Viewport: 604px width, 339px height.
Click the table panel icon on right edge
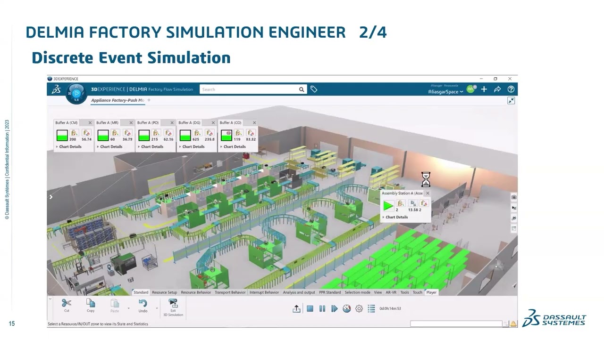(x=514, y=228)
